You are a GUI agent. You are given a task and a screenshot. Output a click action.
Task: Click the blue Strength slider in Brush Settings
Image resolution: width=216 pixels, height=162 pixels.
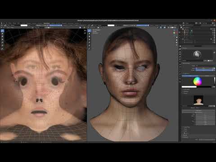(x=203, y=70)
